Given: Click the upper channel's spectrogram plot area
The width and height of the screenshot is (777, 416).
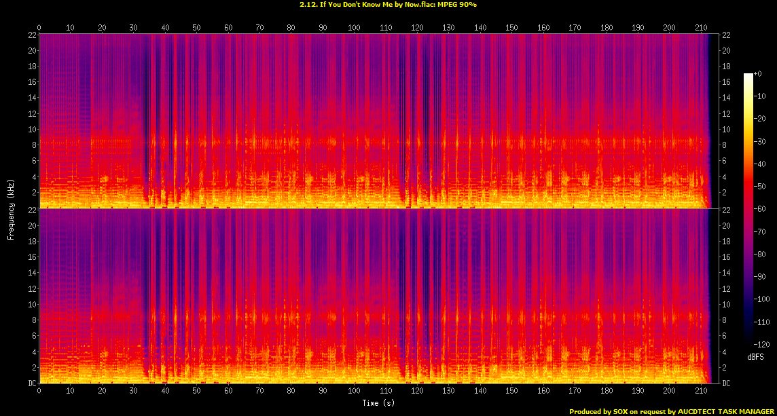Looking at the screenshot, I should (x=374, y=121).
